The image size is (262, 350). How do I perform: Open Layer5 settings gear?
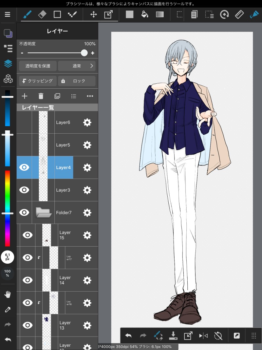pyautogui.click(x=87, y=145)
